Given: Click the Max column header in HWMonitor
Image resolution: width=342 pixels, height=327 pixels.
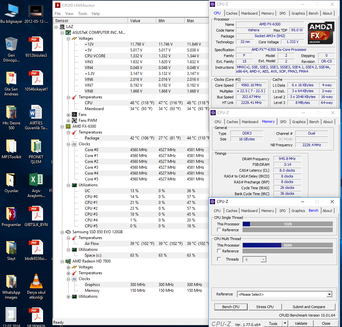Looking at the screenshot, I should point(196,21).
